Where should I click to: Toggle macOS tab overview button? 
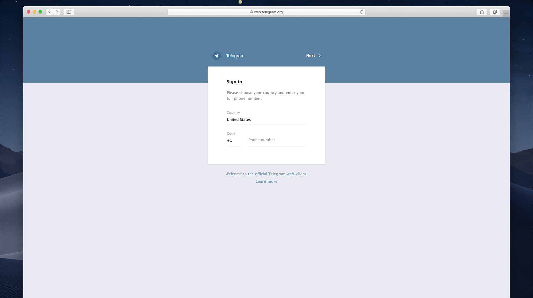[495, 11]
